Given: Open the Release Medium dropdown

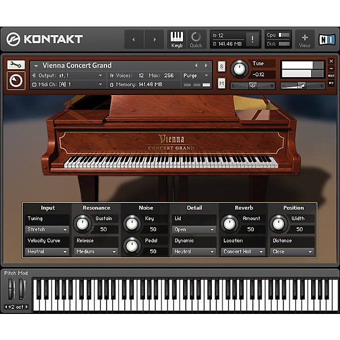Looking at the screenshot, I should (96, 252).
